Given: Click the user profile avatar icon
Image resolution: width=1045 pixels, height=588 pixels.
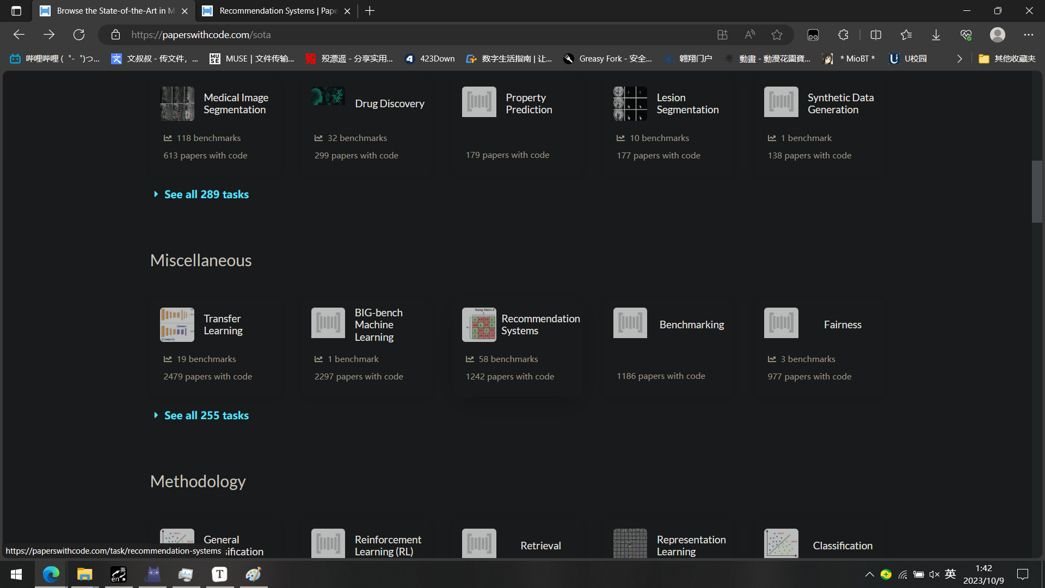Looking at the screenshot, I should pos(997,35).
